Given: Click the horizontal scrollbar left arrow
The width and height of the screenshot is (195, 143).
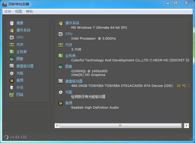Looking at the screenshot, I should (57, 126).
